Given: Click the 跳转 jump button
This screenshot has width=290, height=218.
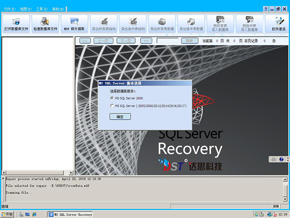Looking at the screenshot, I should 190,41.
